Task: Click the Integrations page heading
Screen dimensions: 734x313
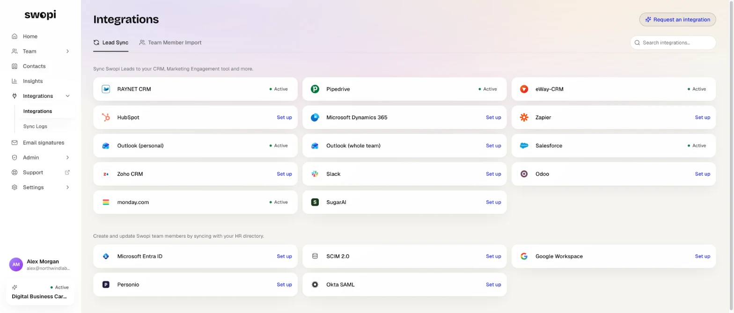Action: [126, 19]
